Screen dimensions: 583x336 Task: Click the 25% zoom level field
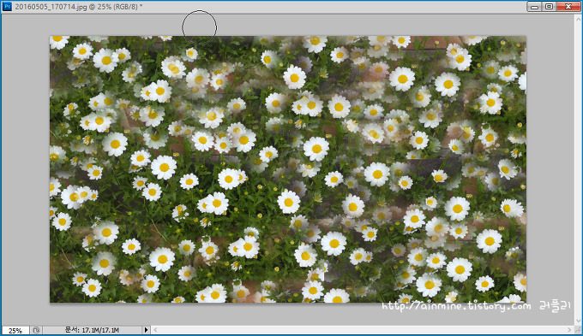point(15,330)
